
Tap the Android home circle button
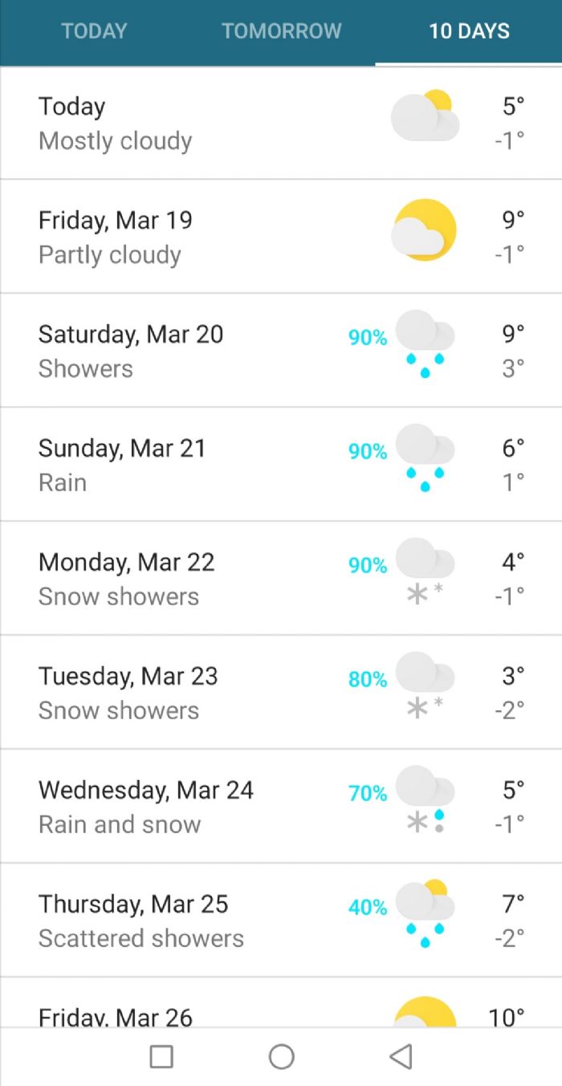[x=281, y=1056]
